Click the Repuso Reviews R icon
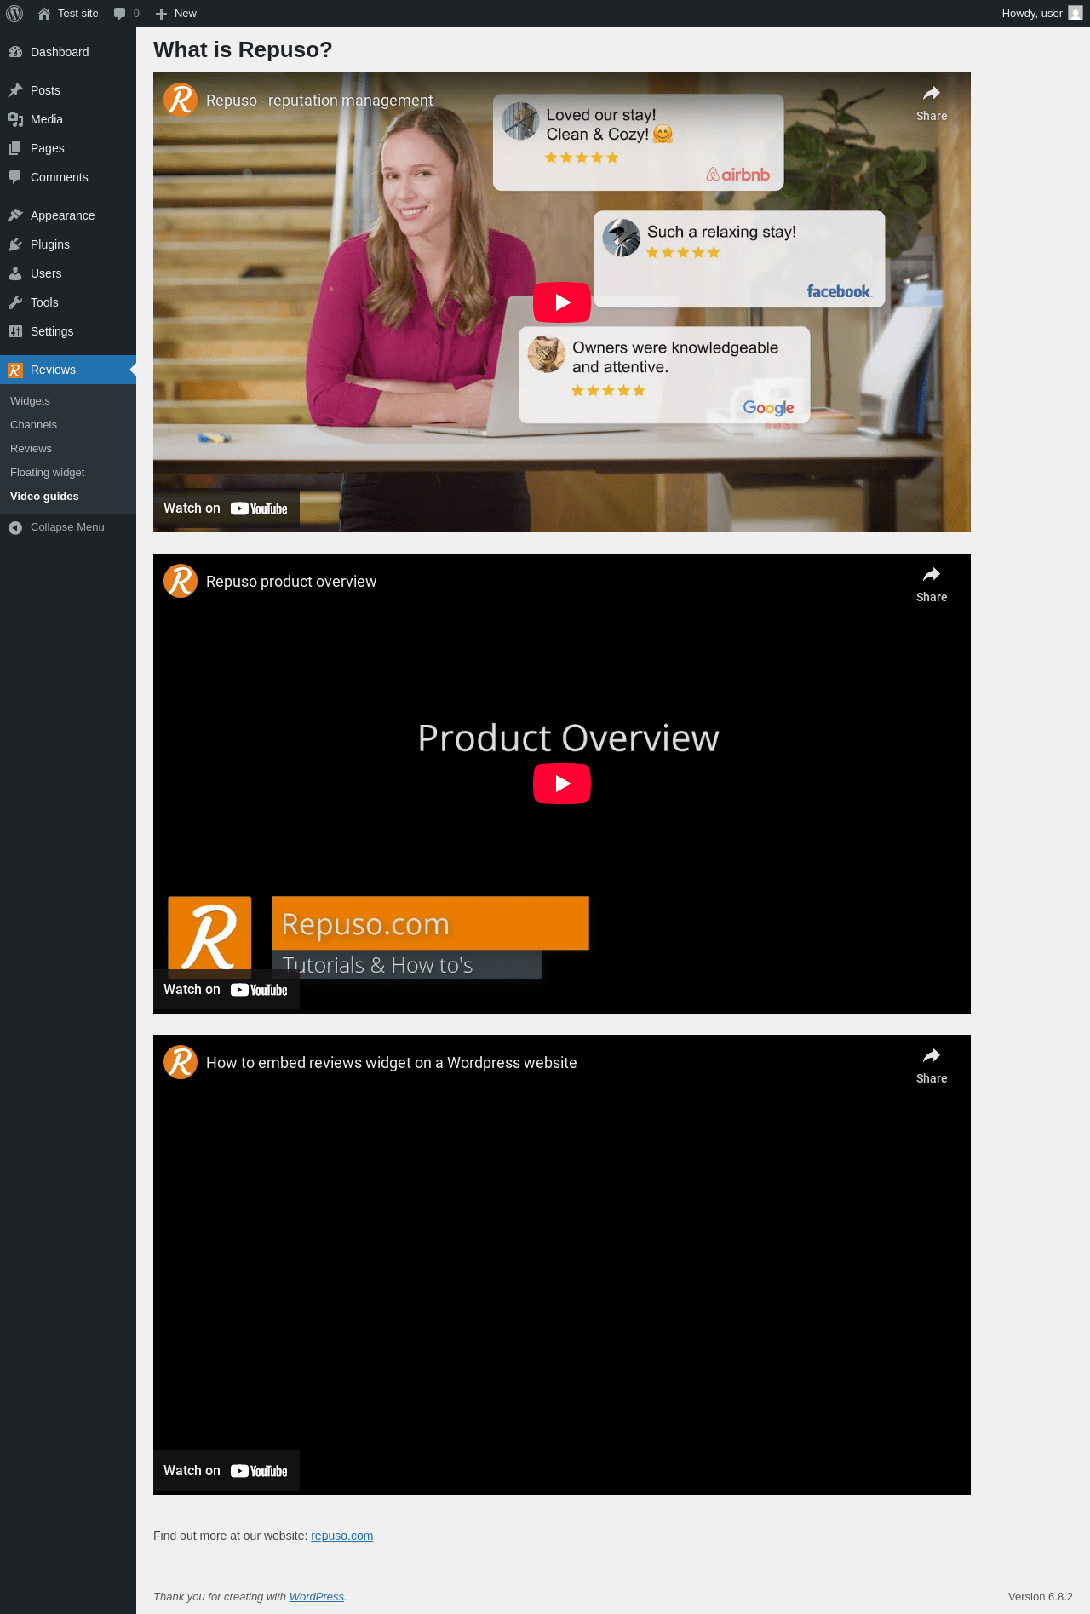The height and width of the screenshot is (1614, 1090). [15, 370]
